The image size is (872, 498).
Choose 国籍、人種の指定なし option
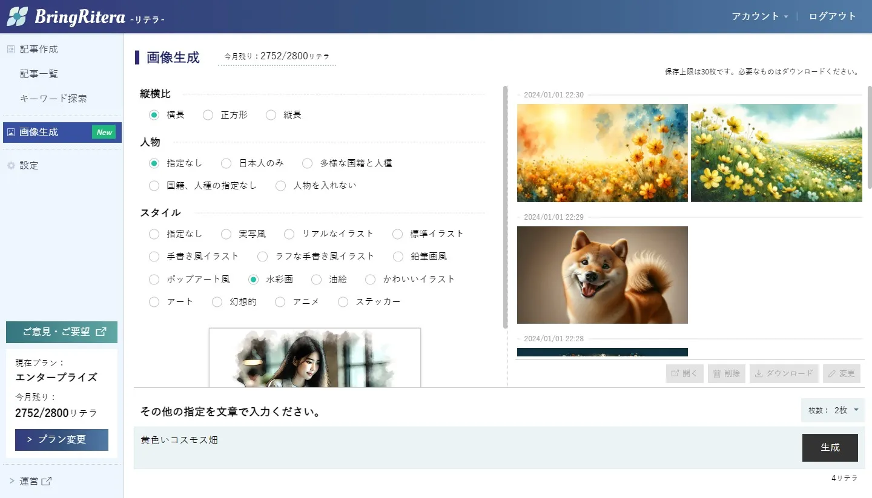point(154,185)
